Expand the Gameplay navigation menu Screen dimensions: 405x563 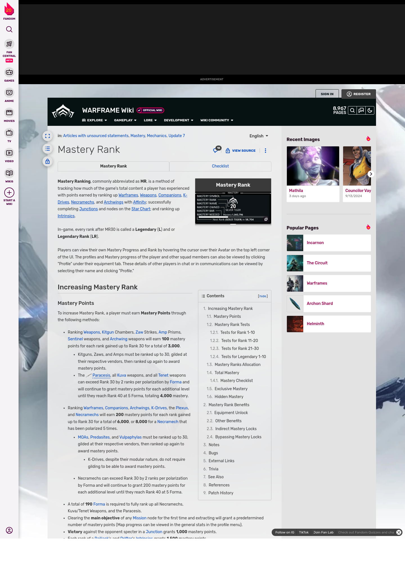[125, 120]
